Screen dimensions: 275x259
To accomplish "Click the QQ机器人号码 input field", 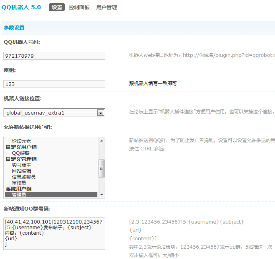I will 54,56.
